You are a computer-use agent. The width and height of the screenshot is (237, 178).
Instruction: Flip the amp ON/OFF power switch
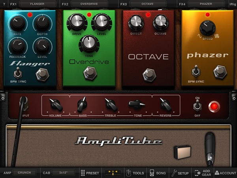click(197, 106)
